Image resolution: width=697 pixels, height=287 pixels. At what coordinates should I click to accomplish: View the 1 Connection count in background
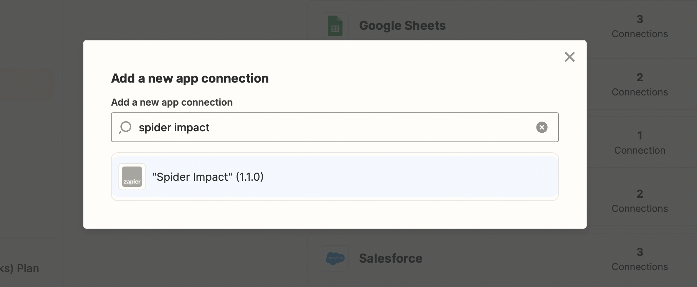pyautogui.click(x=640, y=143)
